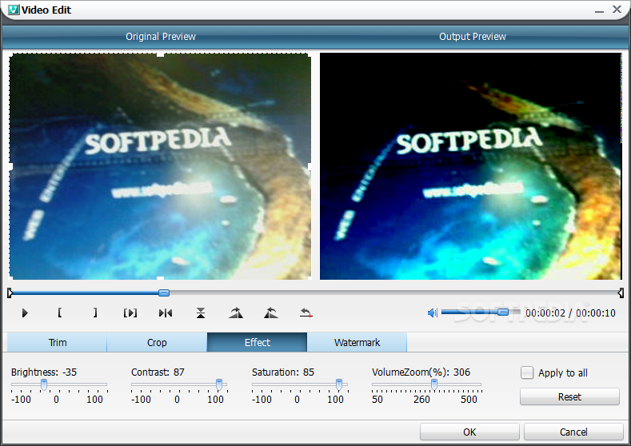Image resolution: width=631 pixels, height=446 pixels.
Task: Rotate video counterclockwise icon
Action: [271, 313]
